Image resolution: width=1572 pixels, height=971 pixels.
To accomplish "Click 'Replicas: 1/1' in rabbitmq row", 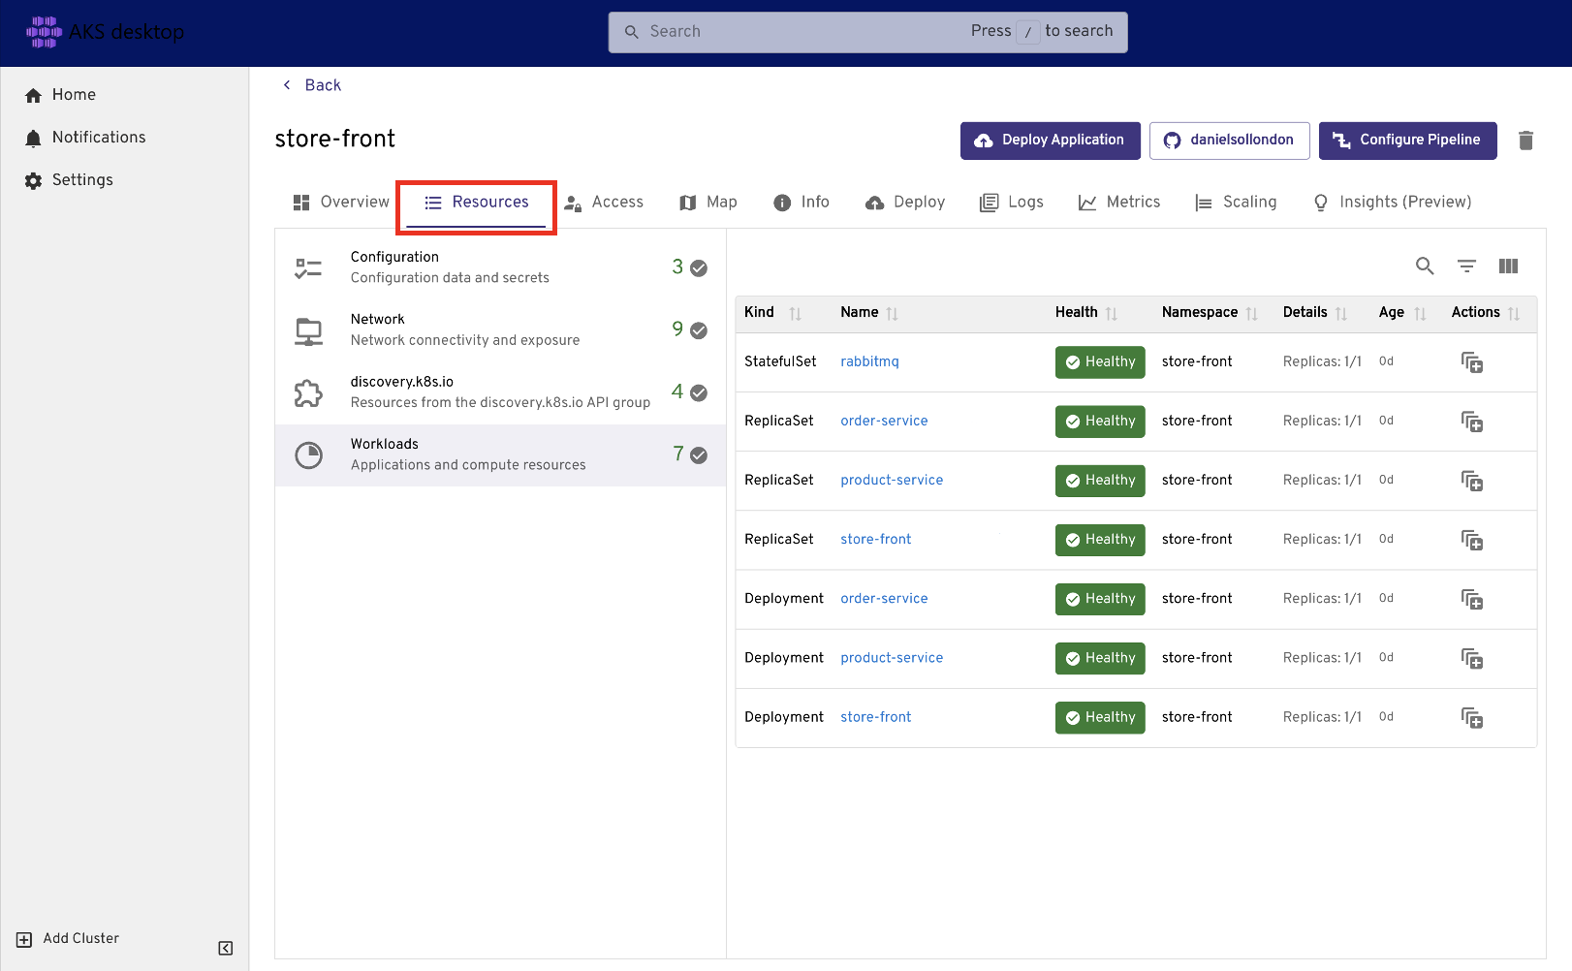I will (1322, 361).
